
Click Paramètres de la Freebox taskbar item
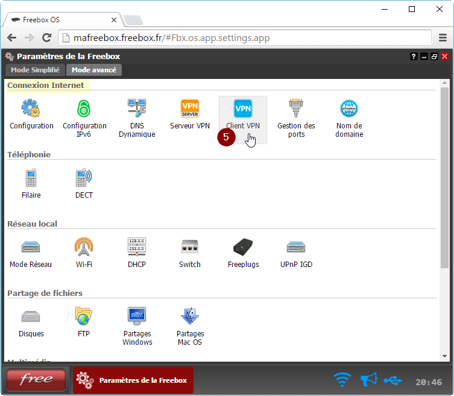point(133,380)
